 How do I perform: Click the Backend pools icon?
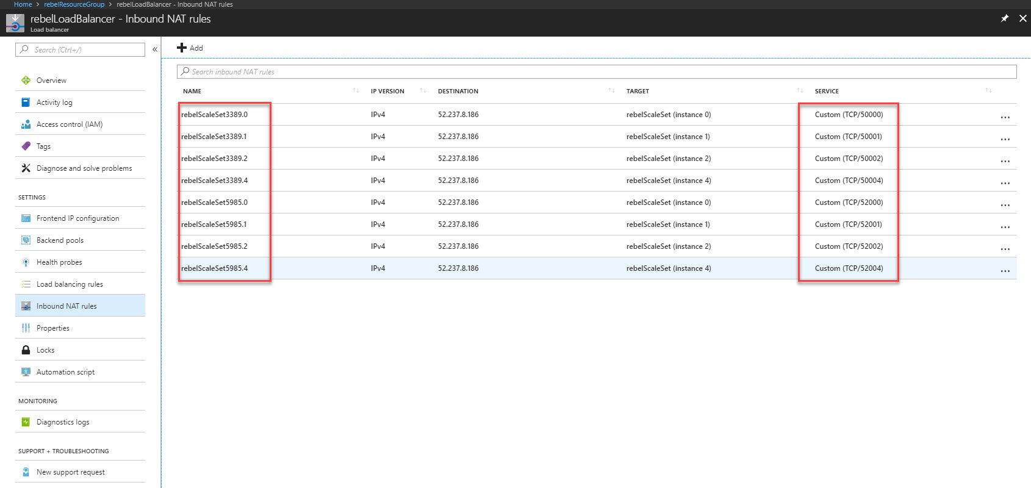(x=26, y=240)
